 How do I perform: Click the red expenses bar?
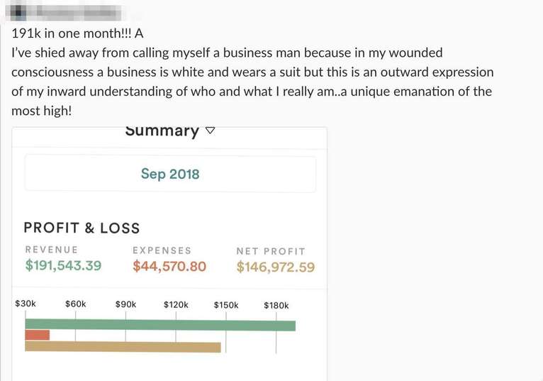tap(38, 335)
